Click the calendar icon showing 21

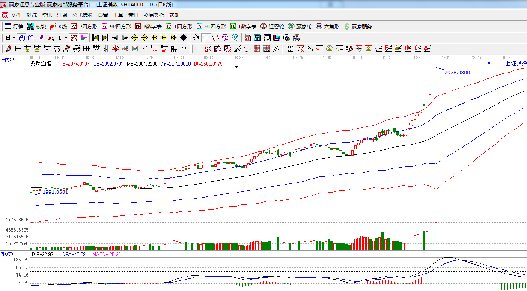pyautogui.click(x=247, y=38)
